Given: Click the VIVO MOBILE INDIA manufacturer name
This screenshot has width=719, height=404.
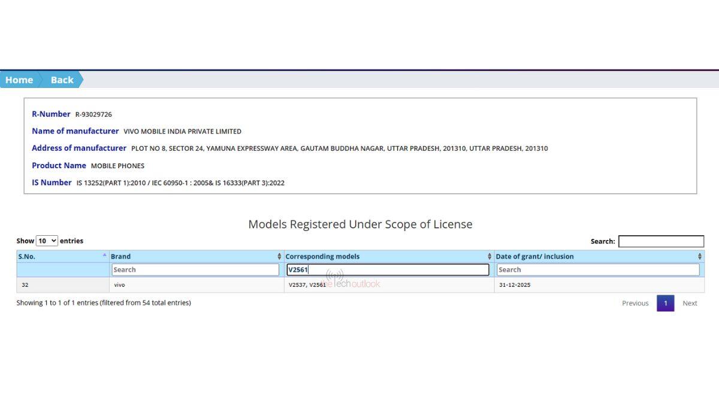Looking at the screenshot, I should coord(182,131).
